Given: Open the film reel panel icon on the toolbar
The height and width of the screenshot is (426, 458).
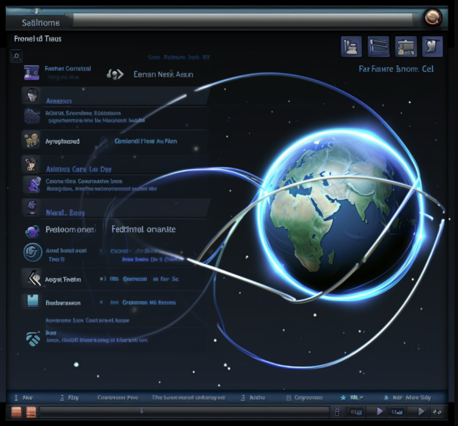Looking at the screenshot, I should point(379,46).
